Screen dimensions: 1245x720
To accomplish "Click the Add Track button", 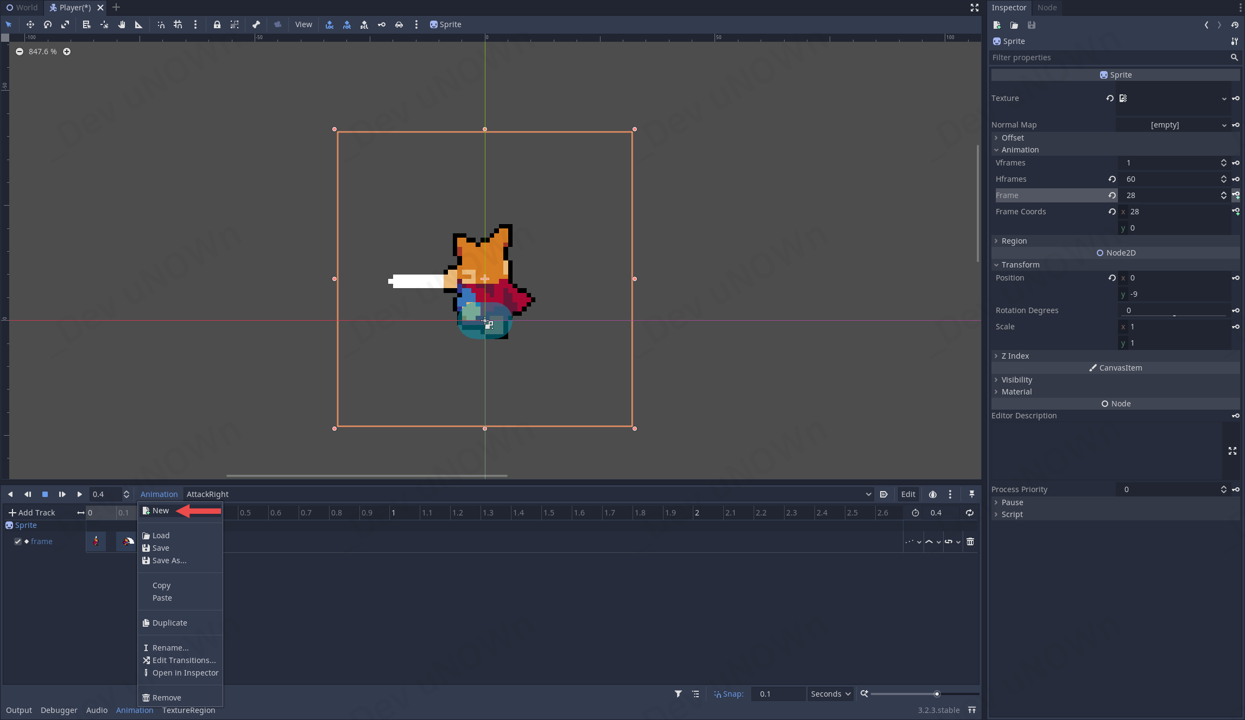I will 32,513.
